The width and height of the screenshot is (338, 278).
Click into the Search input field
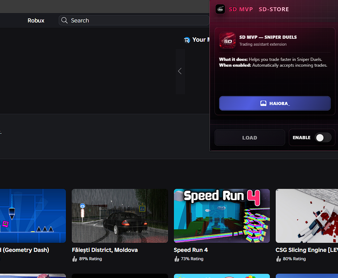(x=138, y=20)
